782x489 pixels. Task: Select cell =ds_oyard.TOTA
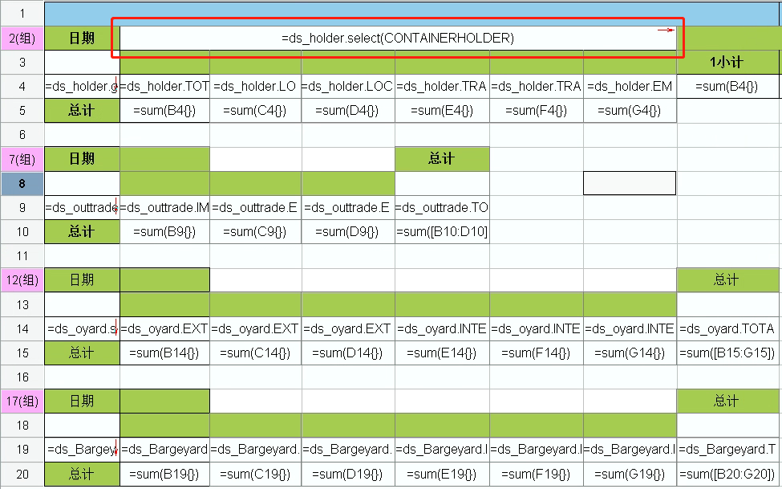pos(726,328)
